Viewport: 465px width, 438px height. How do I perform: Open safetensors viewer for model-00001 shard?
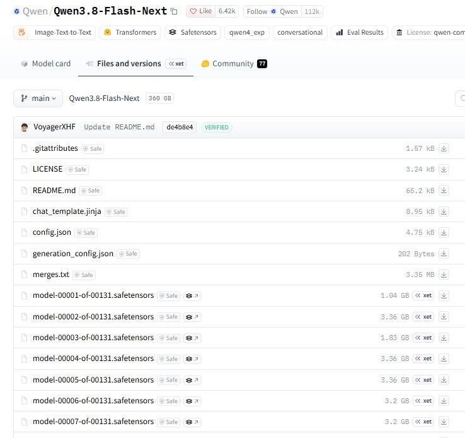[192, 296]
